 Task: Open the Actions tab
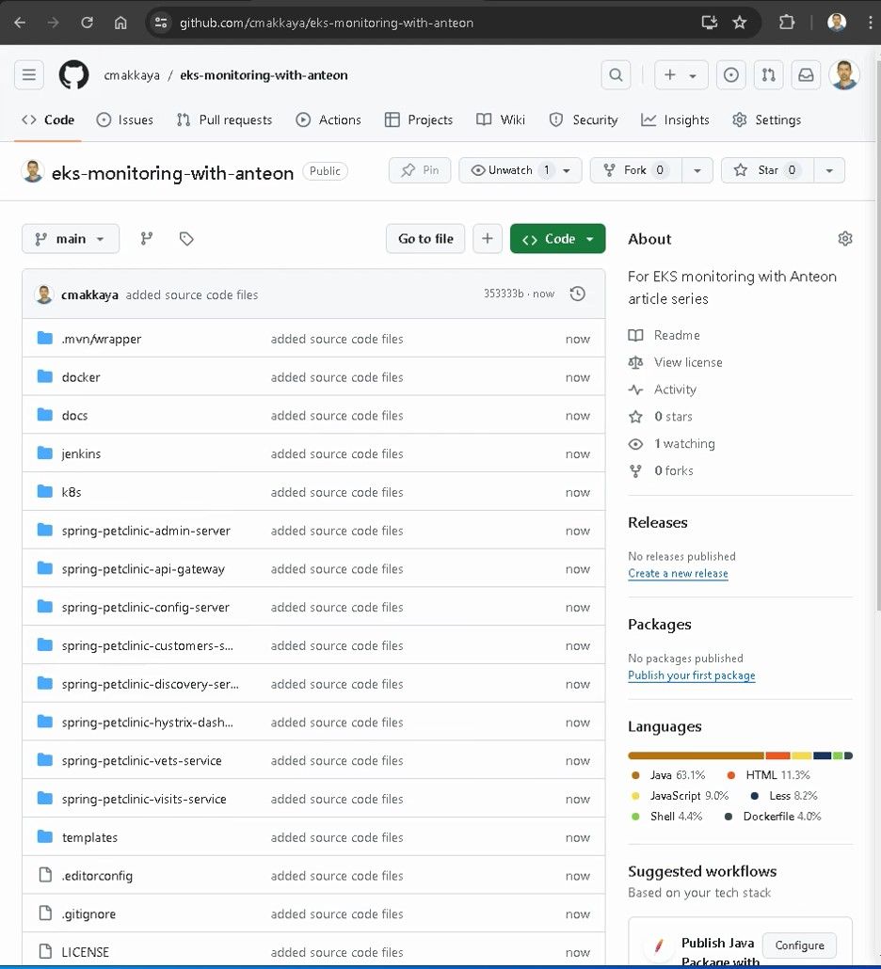[x=328, y=120]
